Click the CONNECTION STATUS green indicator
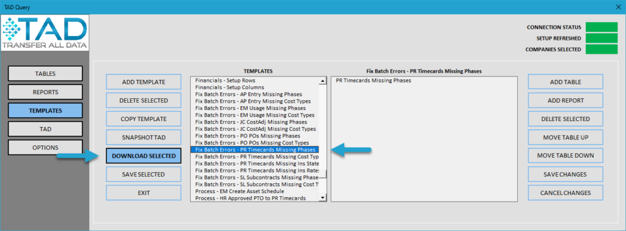Image resolution: width=626 pixels, height=231 pixels. pyautogui.click(x=602, y=27)
